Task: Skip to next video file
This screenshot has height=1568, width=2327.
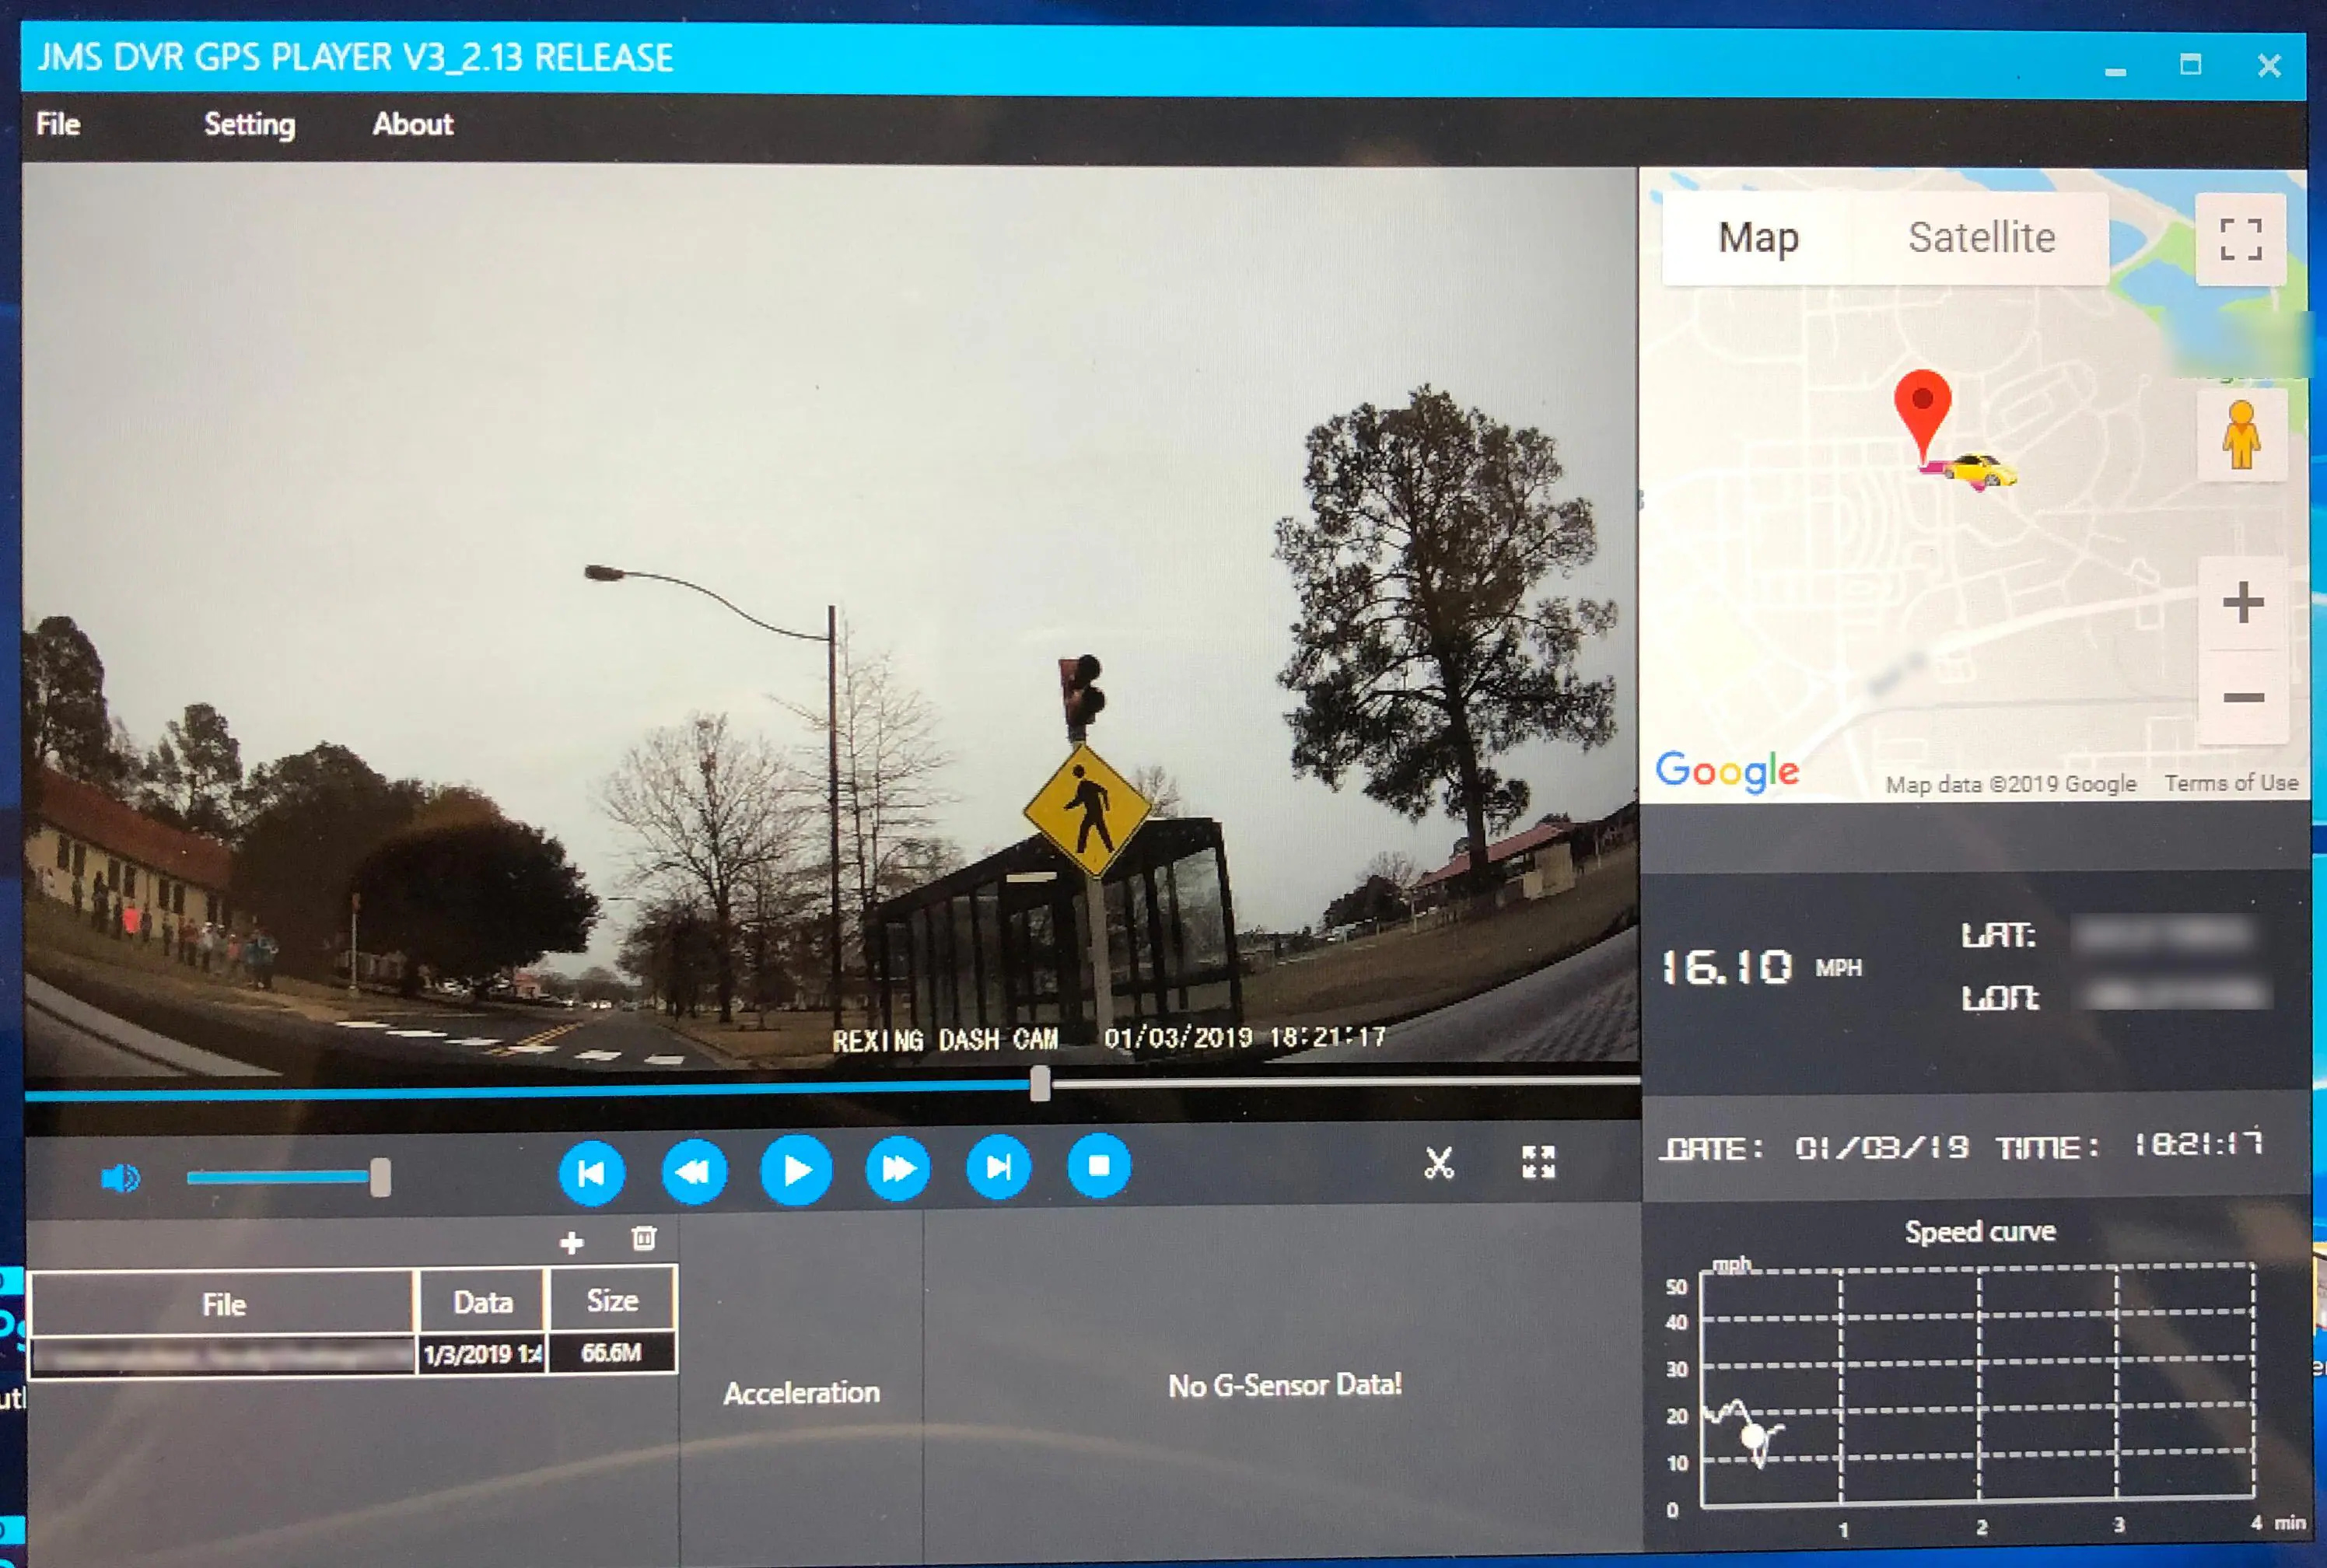Action: pos(998,1167)
